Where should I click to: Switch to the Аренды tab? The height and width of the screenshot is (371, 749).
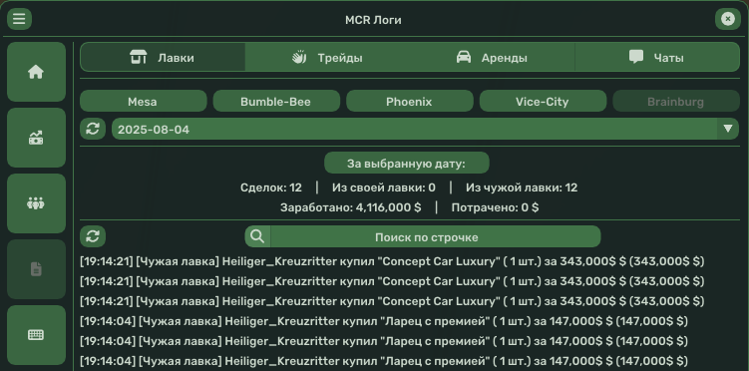pos(493,57)
